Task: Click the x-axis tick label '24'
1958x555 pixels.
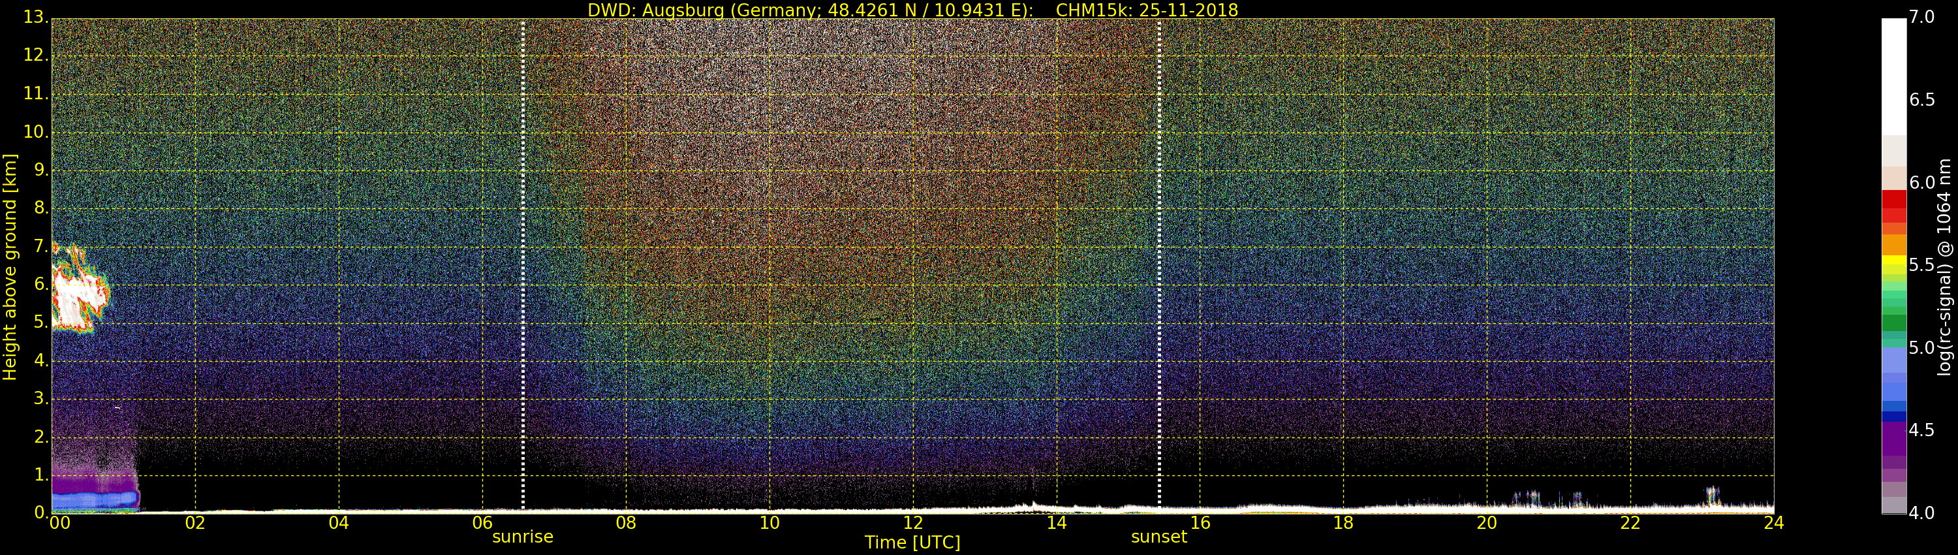Action: (x=1774, y=523)
